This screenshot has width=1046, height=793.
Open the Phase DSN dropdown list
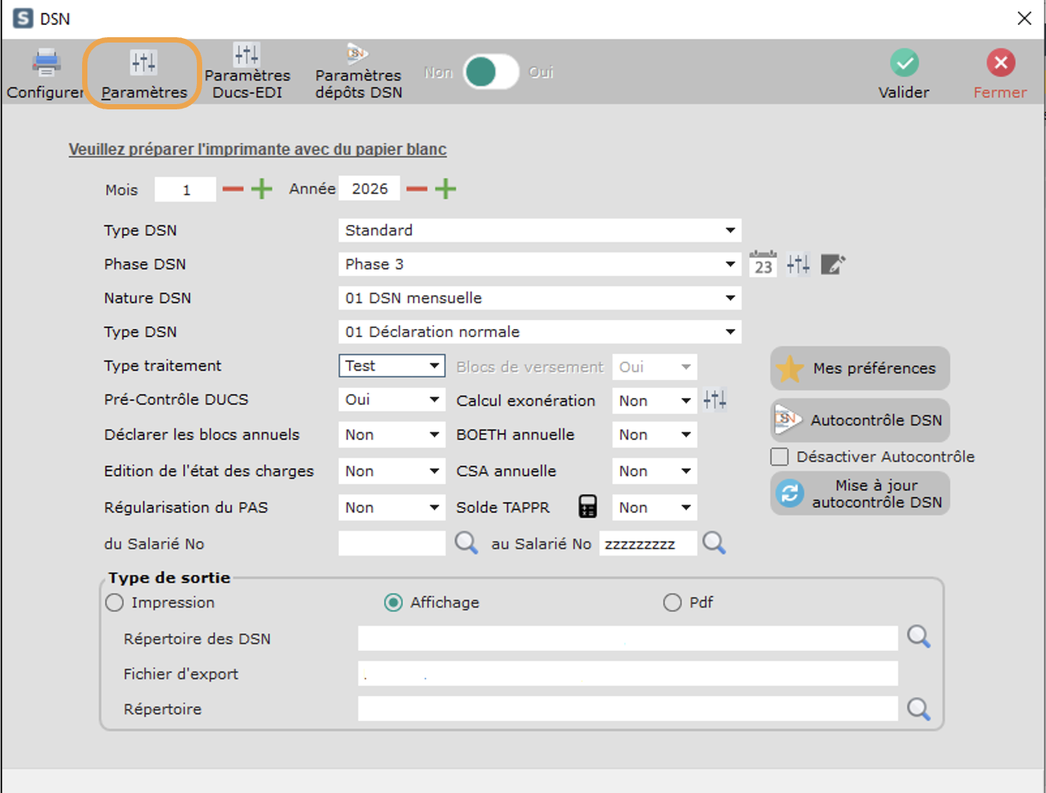(730, 264)
